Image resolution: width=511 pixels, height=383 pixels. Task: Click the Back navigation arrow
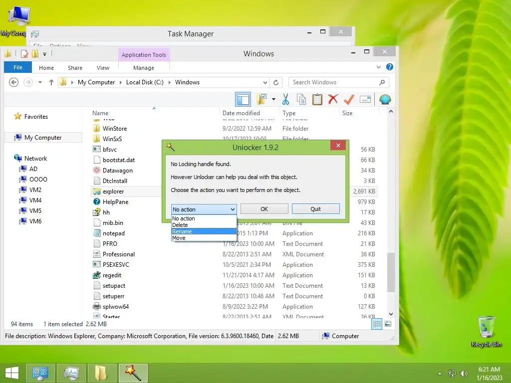[13, 82]
